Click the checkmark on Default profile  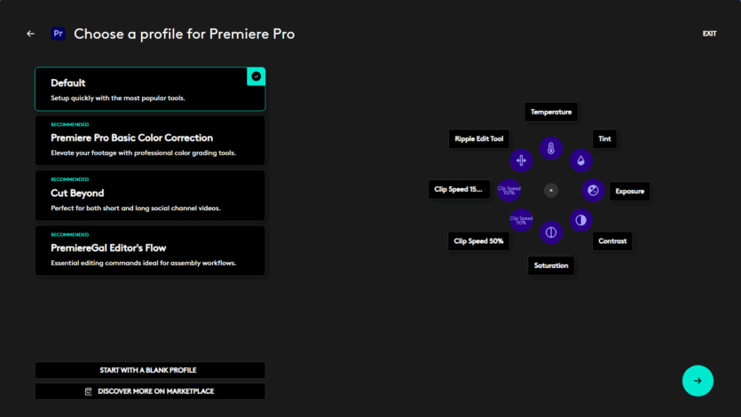[x=256, y=76]
